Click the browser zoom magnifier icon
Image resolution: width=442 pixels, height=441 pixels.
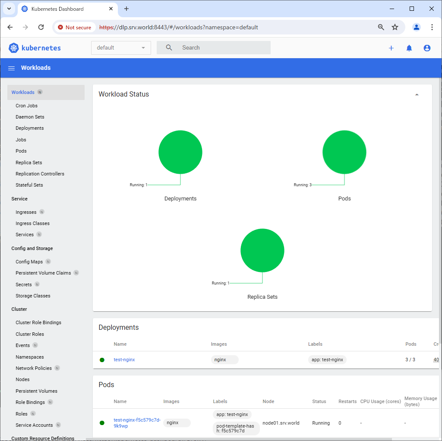[x=381, y=27]
